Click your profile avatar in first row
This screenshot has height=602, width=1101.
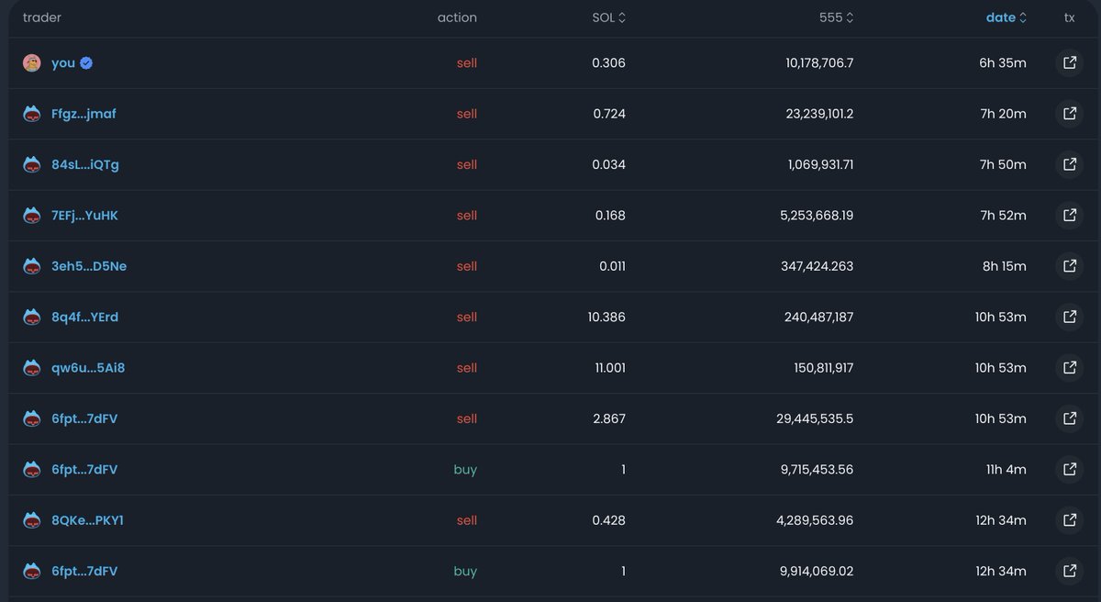32,63
